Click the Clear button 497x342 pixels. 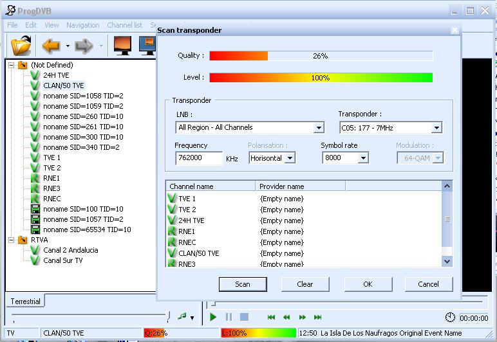305,284
